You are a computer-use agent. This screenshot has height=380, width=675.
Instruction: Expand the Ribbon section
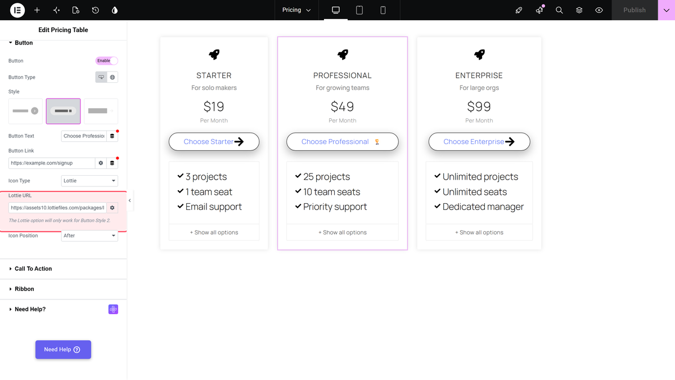click(63, 289)
